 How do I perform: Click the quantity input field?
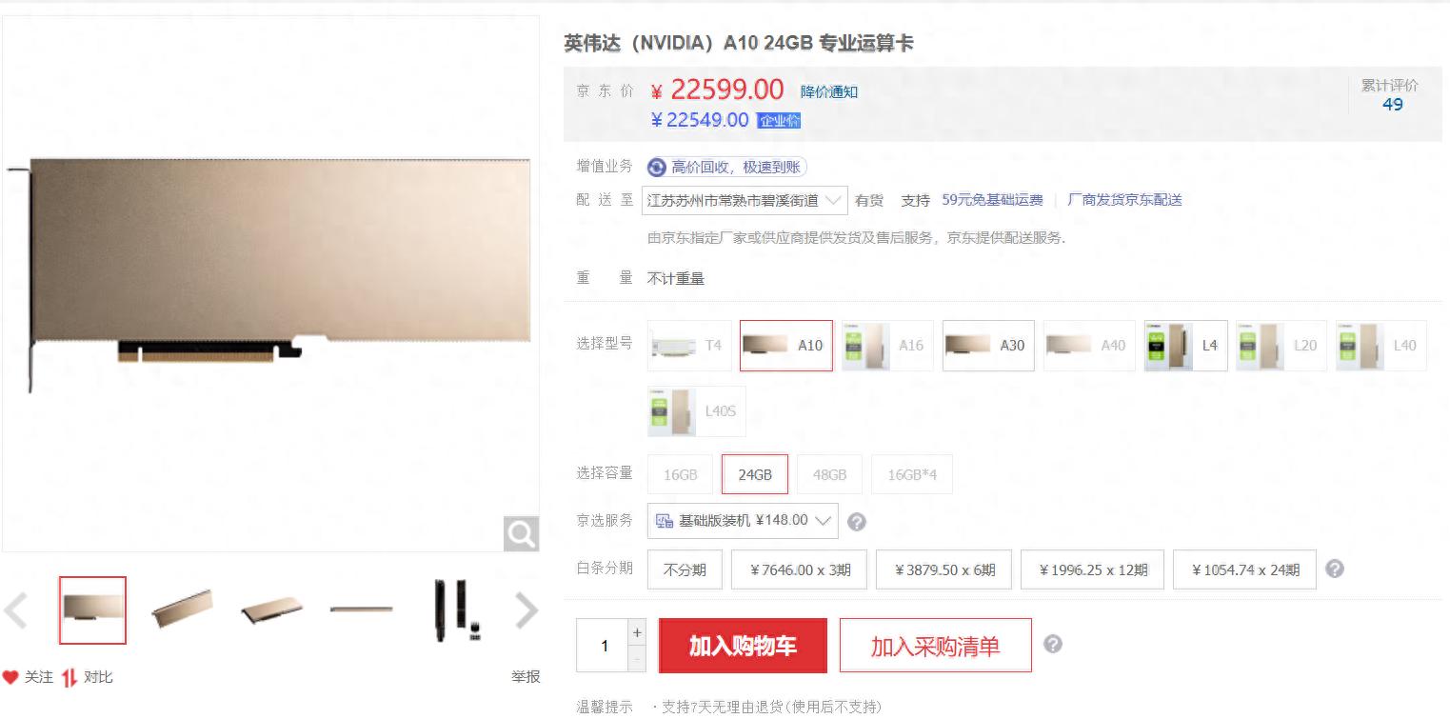pos(603,646)
